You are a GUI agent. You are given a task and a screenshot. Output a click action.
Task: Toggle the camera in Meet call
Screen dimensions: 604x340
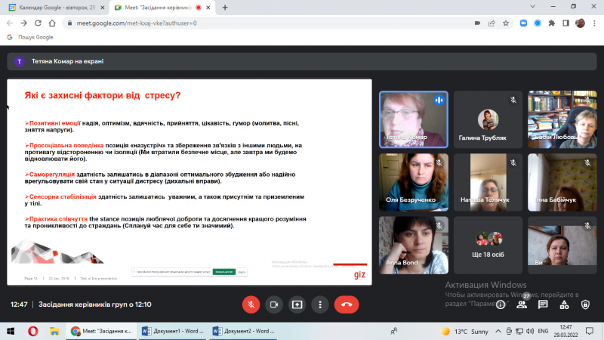click(x=274, y=304)
